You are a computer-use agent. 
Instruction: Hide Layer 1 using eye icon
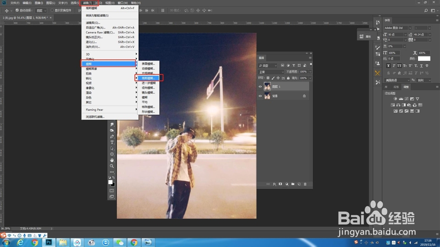pyautogui.click(x=260, y=87)
